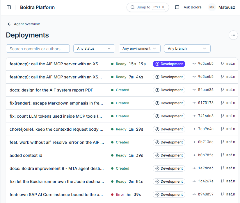Screen dimensions: 240x203
Task: Click commit hash 7416dc8
Action: (206, 116)
